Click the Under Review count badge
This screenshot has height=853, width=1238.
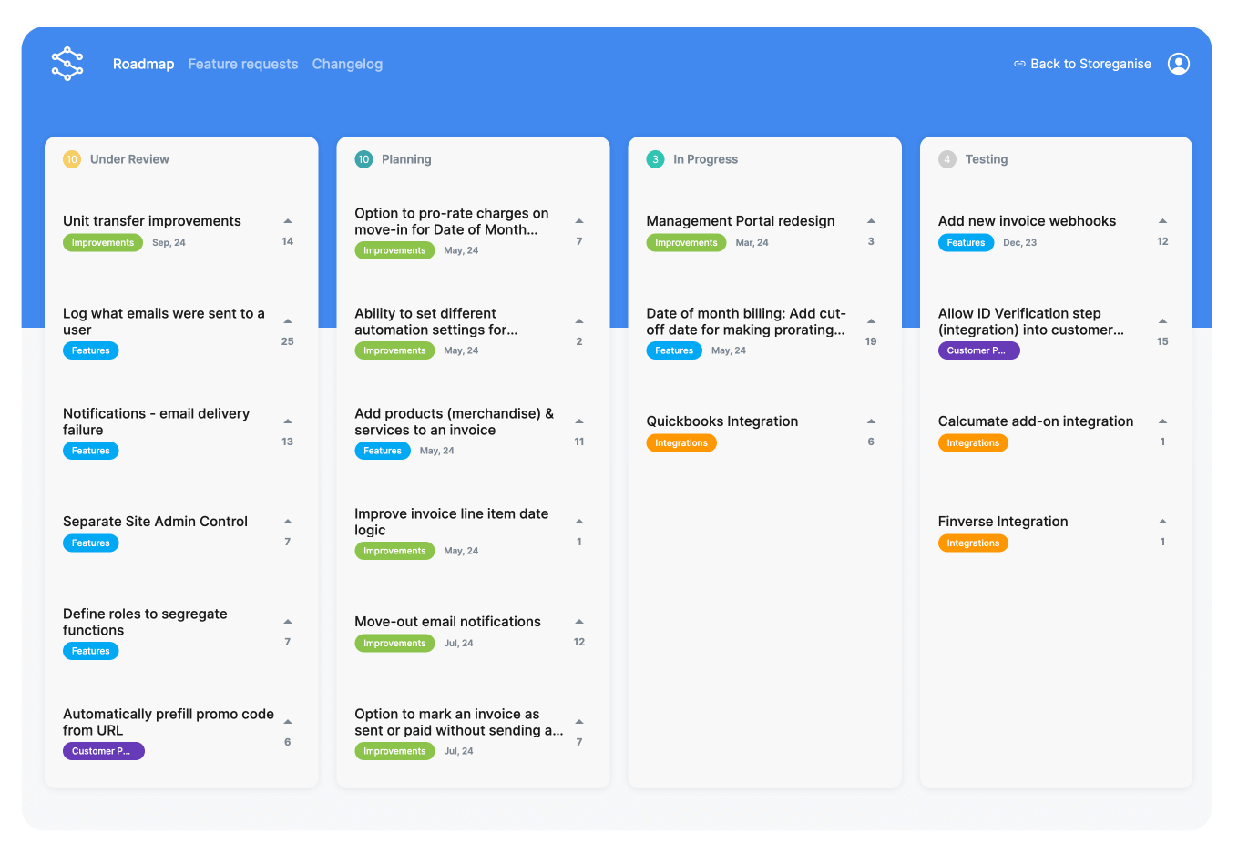pos(72,159)
